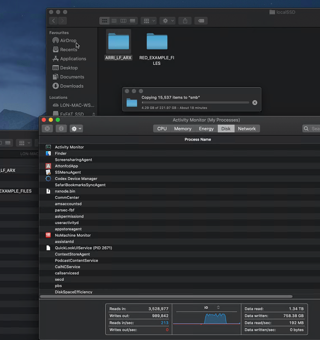Eject the ExFAT_SSD drive

(x=93, y=114)
